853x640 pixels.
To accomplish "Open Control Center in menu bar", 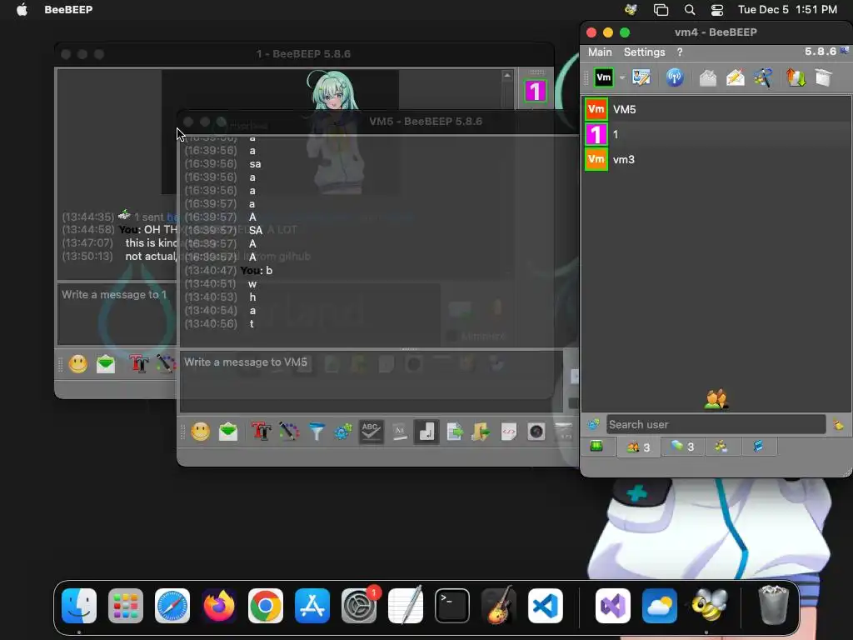I will [x=717, y=10].
